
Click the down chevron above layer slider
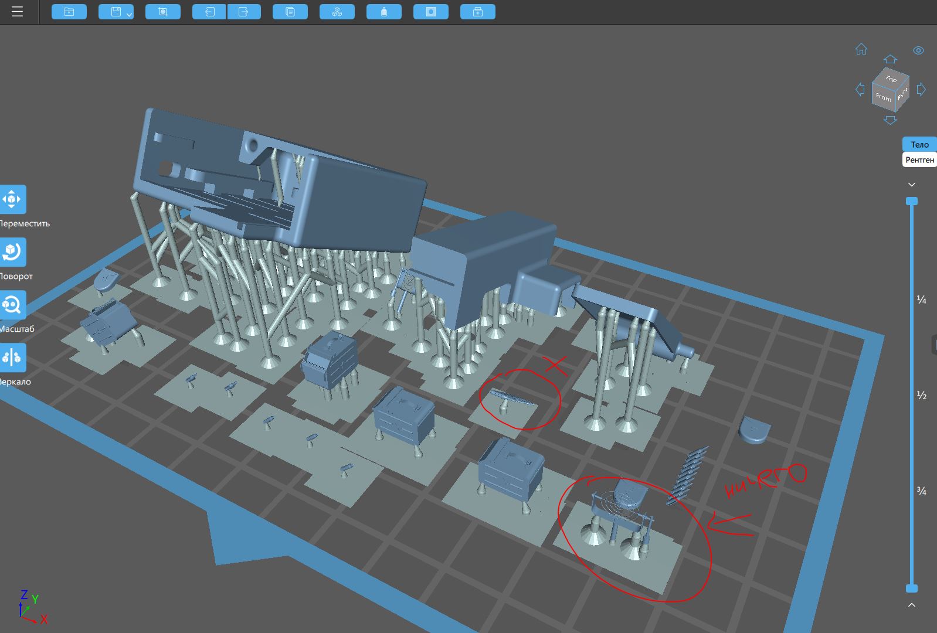tap(912, 185)
